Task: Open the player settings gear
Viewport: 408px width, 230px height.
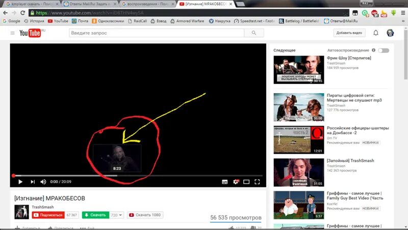Action: pos(236,182)
